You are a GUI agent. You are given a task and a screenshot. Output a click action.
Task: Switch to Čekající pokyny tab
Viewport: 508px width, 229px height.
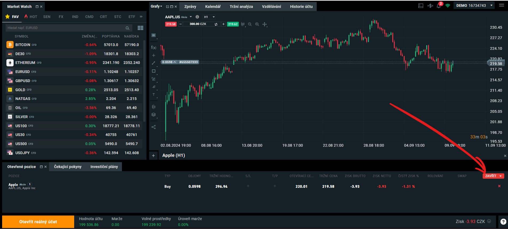pos(68,167)
